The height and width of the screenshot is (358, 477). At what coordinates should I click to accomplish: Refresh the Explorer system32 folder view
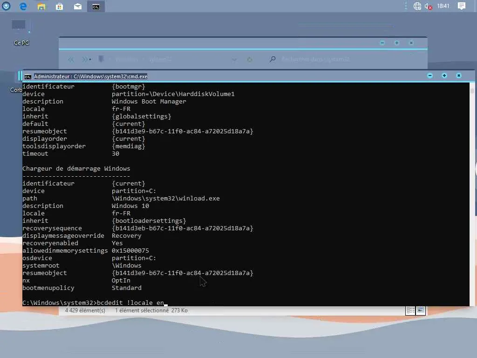coord(250,60)
